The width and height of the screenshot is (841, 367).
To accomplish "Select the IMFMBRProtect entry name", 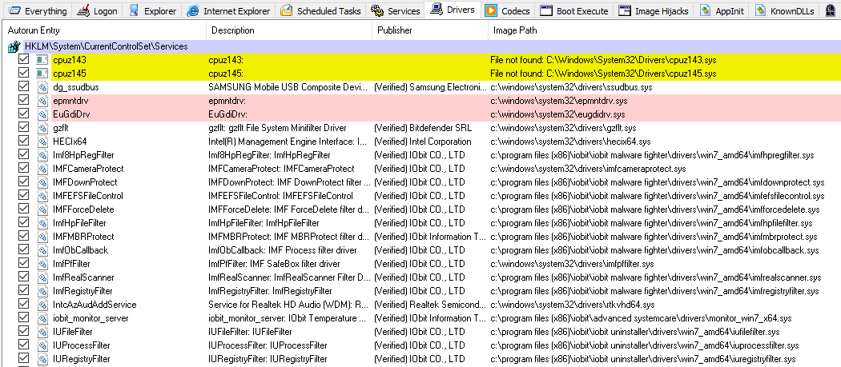I will click(83, 237).
